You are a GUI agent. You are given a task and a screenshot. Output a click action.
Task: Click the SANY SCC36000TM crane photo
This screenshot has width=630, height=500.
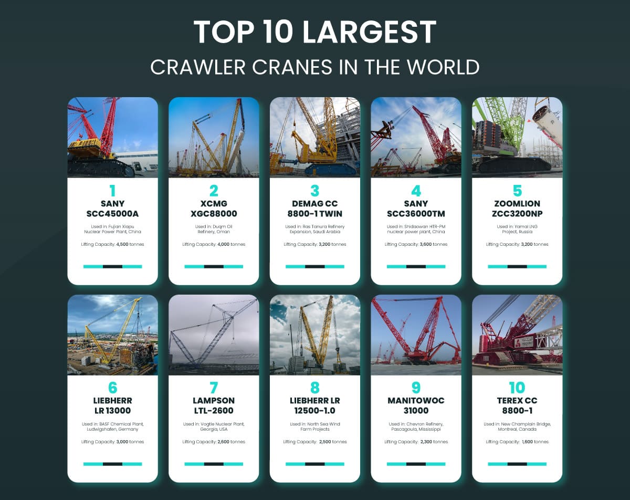pyautogui.click(x=416, y=138)
